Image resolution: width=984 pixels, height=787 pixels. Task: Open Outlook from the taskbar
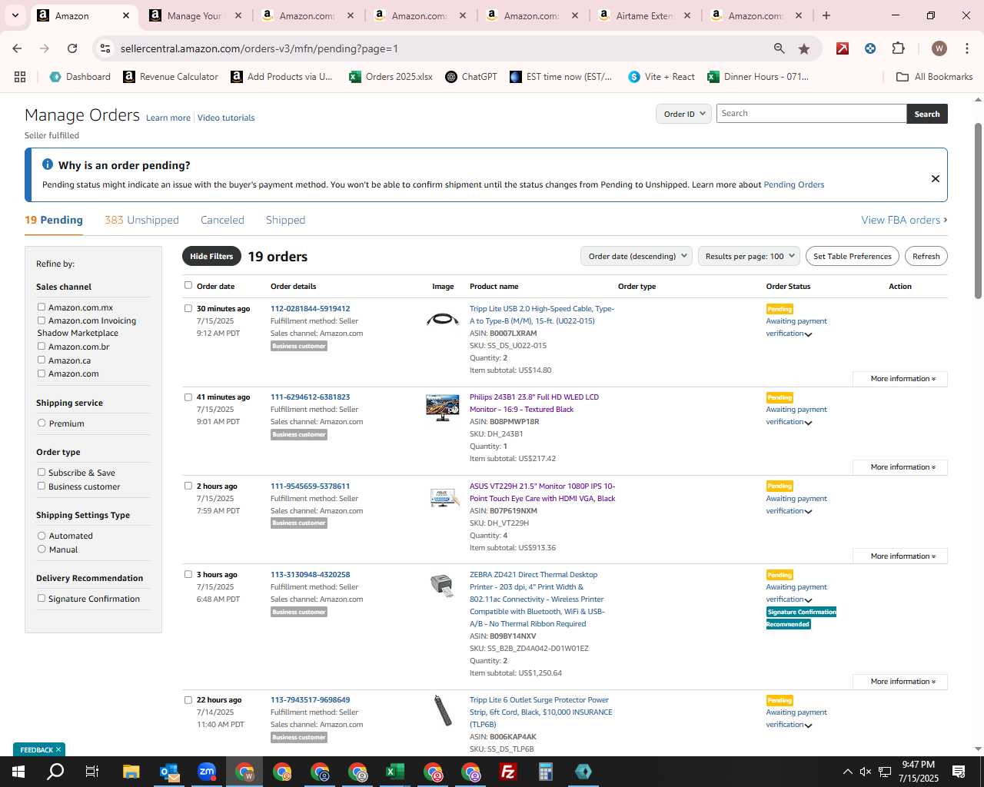(x=169, y=772)
